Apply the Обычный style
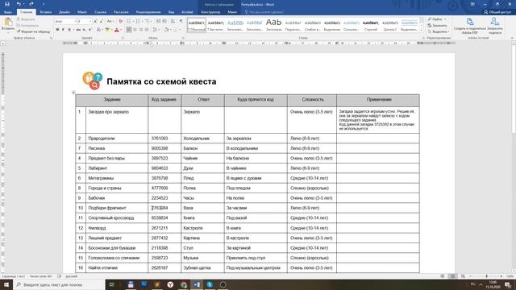 tap(197, 25)
